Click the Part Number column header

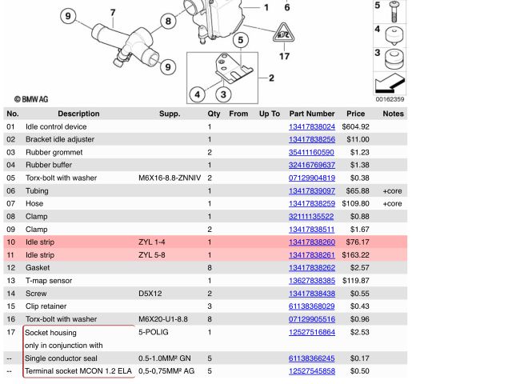pyautogui.click(x=311, y=114)
